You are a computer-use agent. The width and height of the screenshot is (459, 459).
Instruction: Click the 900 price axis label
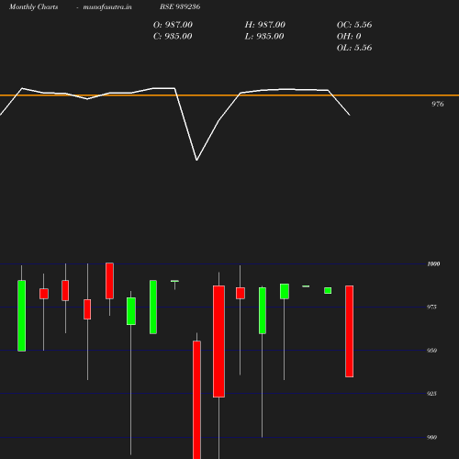tap(431, 437)
